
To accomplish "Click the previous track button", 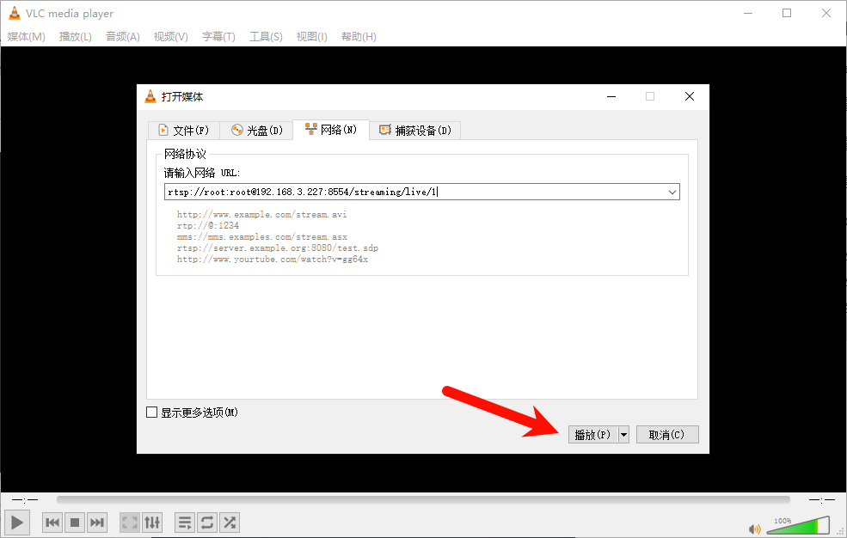I will (52, 523).
